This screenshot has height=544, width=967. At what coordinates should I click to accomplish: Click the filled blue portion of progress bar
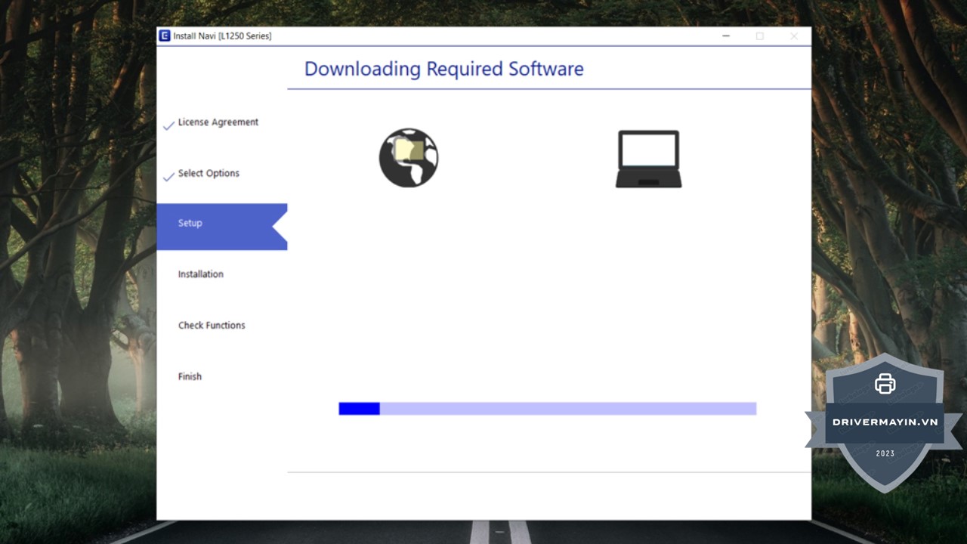pyautogui.click(x=359, y=409)
